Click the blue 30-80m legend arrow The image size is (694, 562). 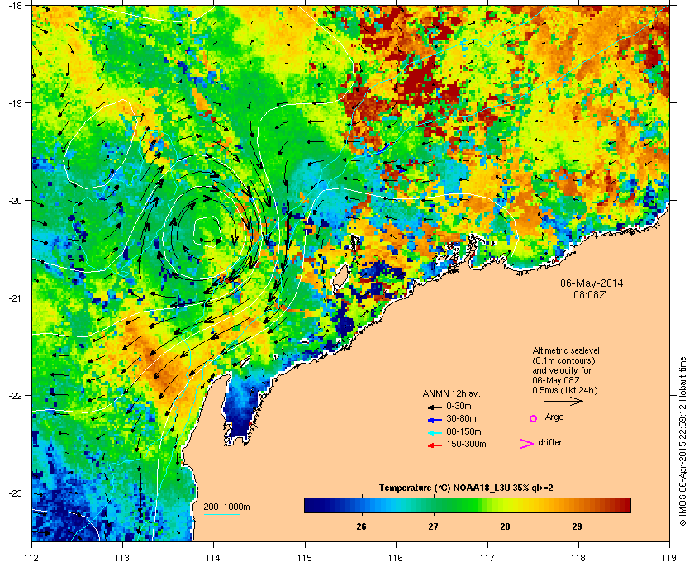pos(435,420)
